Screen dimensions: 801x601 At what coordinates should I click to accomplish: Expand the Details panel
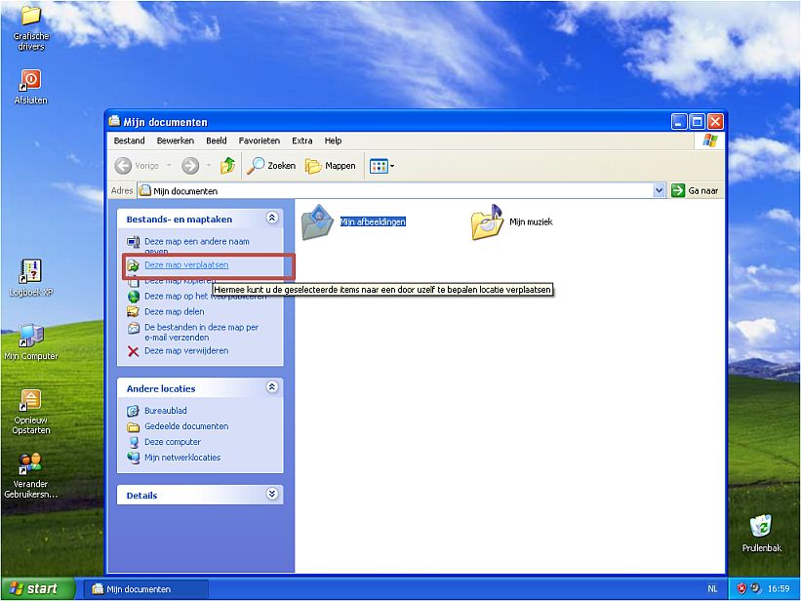(272, 495)
